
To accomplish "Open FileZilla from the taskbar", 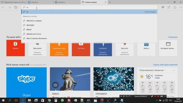I will (x=69, y=100).
